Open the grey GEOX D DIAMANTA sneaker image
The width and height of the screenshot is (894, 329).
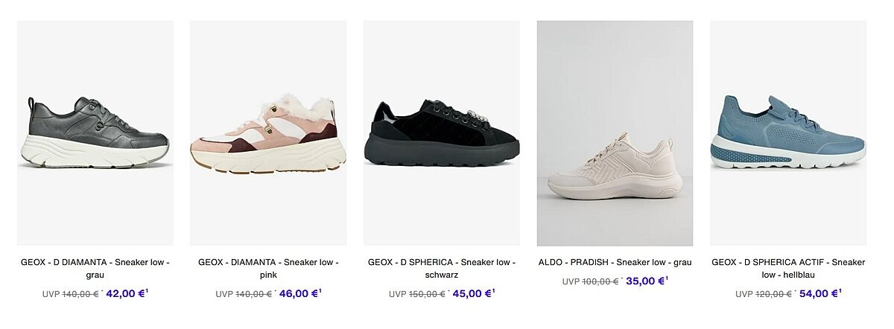click(95, 133)
